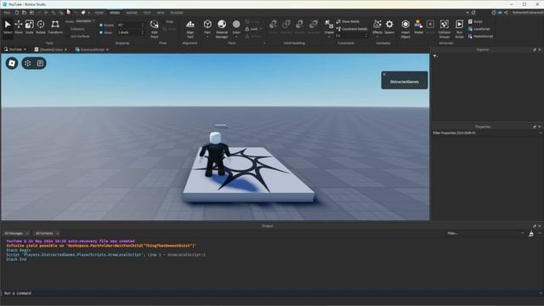
Task: Undock the Properties panel
Action: click(x=535, y=127)
